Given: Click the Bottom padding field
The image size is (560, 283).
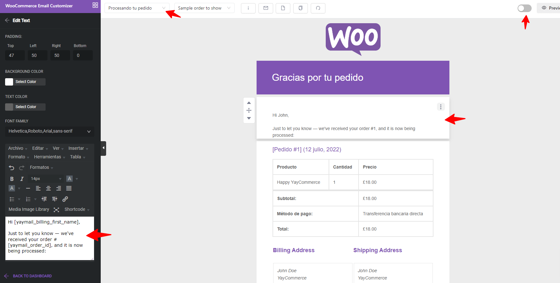Looking at the screenshot, I should [x=83, y=55].
